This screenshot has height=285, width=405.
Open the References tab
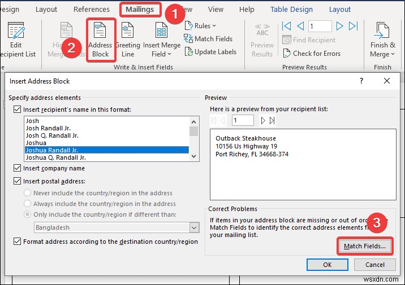[x=92, y=10]
